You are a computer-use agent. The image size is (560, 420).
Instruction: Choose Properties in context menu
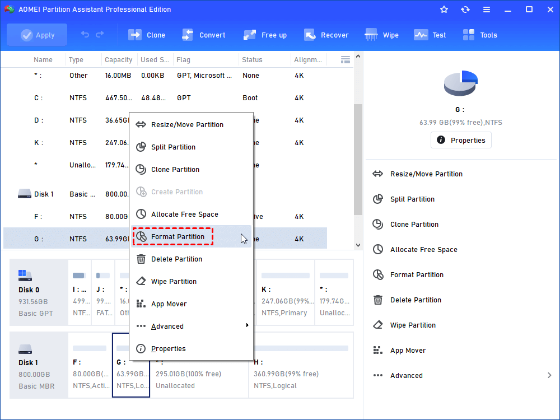point(192,349)
